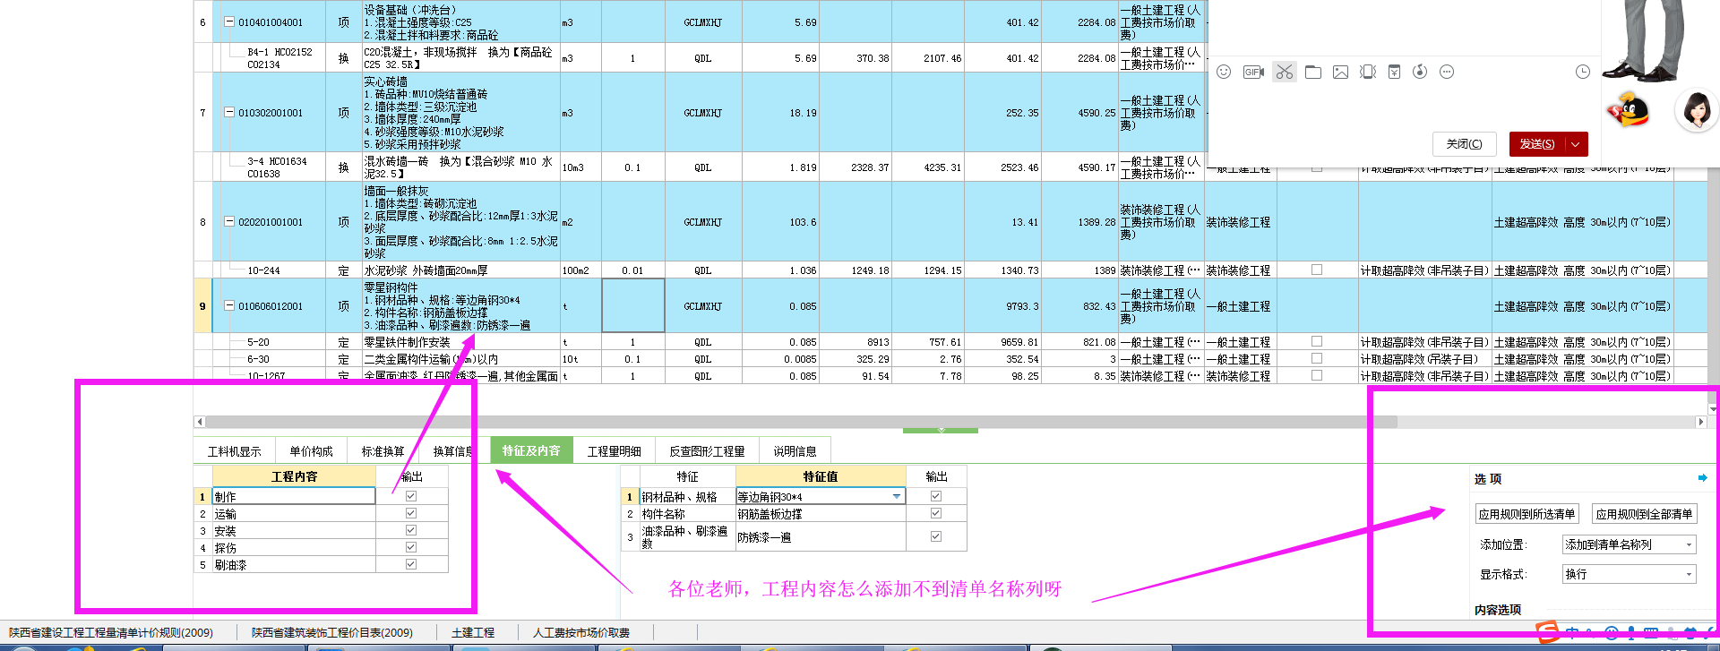Tick the checkbox in row 5-20
This screenshot has height=651, width=1720.
(1317, 341)
